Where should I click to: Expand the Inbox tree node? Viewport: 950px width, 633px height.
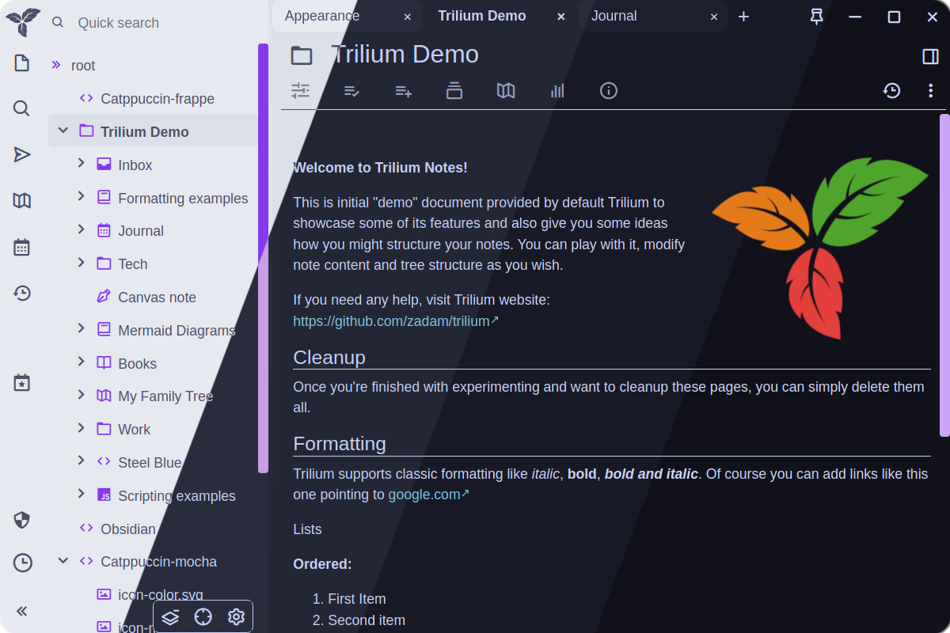coord(81,163)
